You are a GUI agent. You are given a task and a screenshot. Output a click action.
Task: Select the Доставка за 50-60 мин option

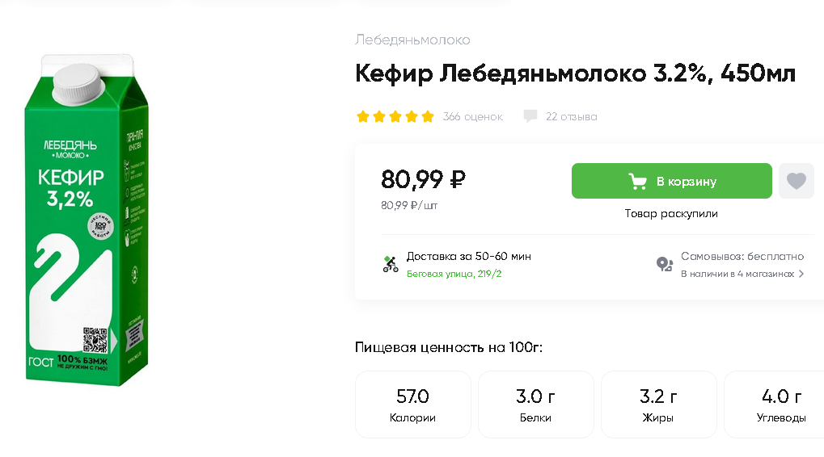(468, 257)
